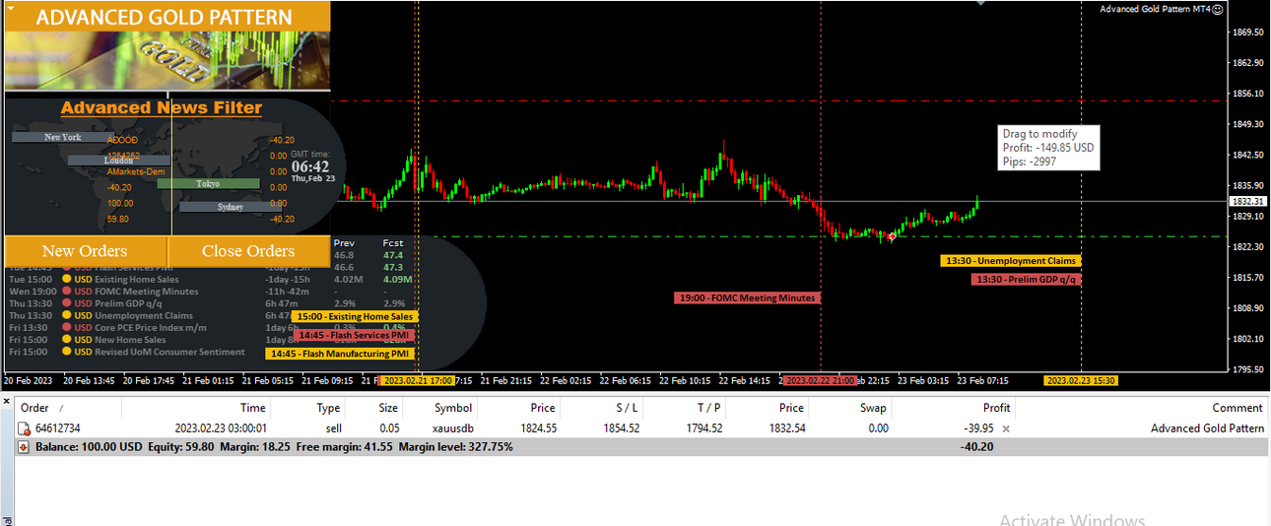Click the total profit value -40.20 in balance row
This screenshot has height=526, width=1271.
click(x=976, y=447)
